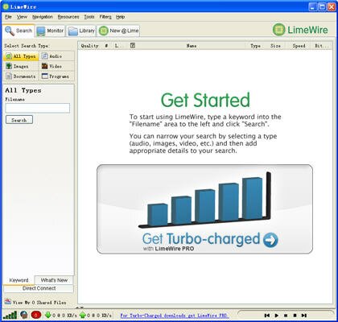Image resolution: width=338 pixels, height=322 pixels.
Task: Open the Direct Connect tab
Action: point(39,288)
